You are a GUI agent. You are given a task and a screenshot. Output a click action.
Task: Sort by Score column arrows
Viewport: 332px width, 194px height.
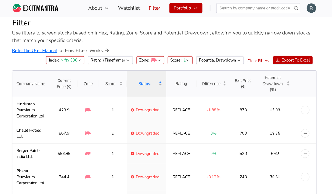coord(121,83)
